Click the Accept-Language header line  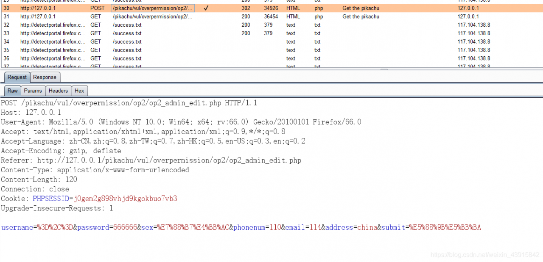pos(153,141)
